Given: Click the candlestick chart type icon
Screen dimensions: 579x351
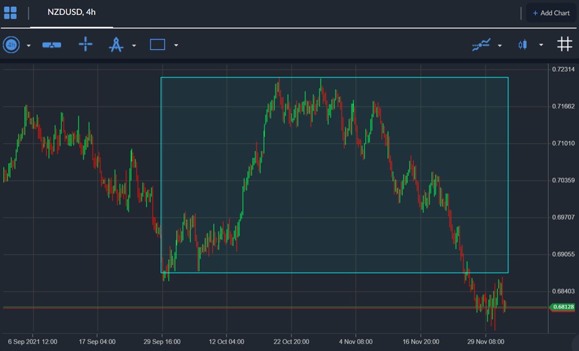Looking at the screenshot, I should point(523,45).
